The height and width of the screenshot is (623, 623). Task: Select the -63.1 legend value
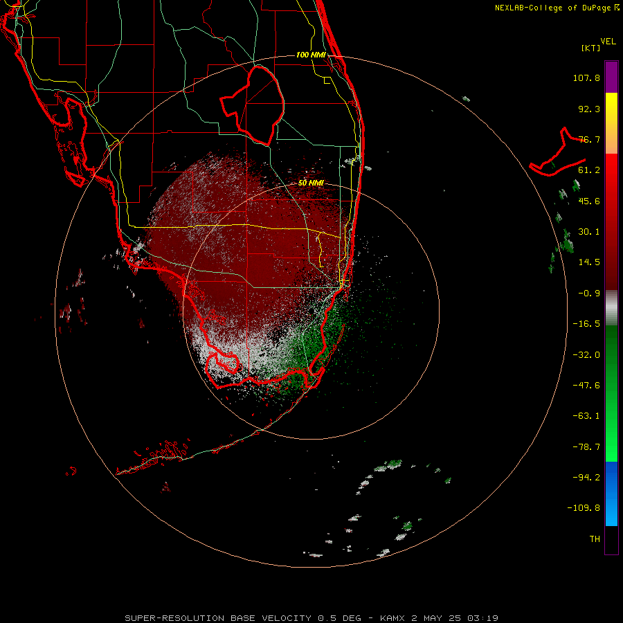coord(586,416)
